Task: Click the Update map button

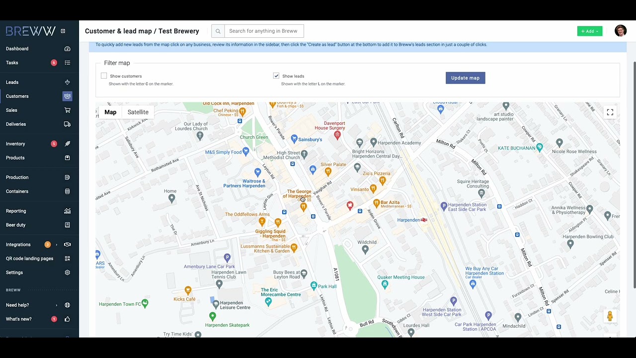Action: (x=466, y=78)
